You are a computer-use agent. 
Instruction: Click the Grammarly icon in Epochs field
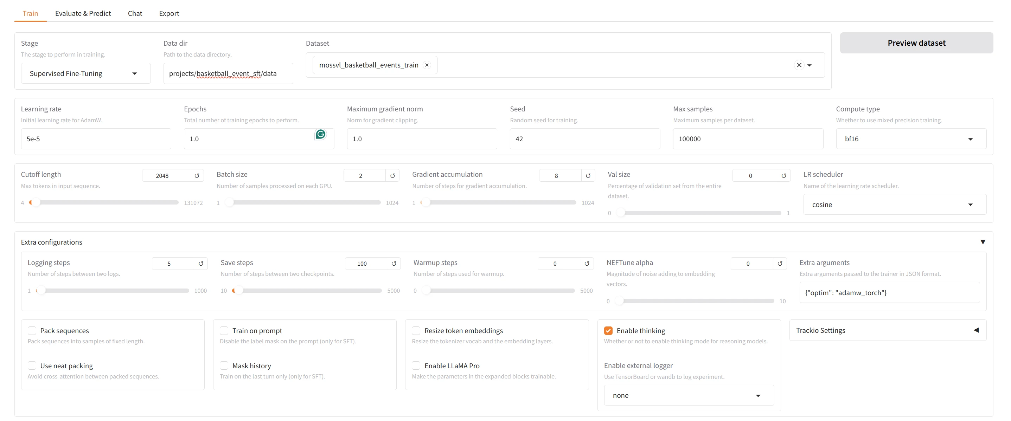point(321,134)
